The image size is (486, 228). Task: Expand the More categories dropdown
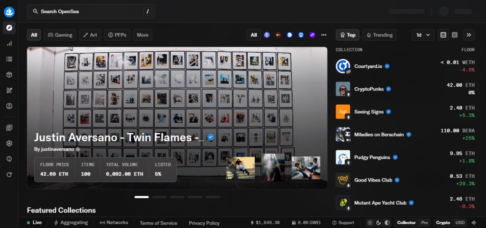pyautogui.click(x=142, y=35)
